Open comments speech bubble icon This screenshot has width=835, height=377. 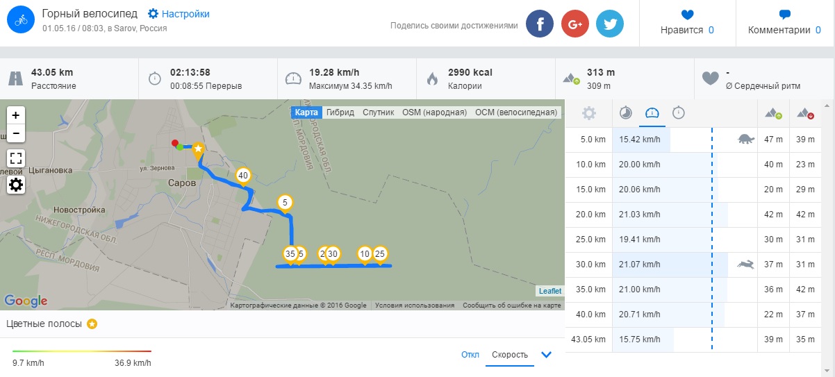coord(785,14)
